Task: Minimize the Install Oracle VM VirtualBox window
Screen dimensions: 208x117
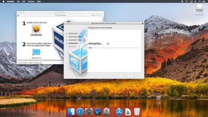Action: (x=68, y=23)
